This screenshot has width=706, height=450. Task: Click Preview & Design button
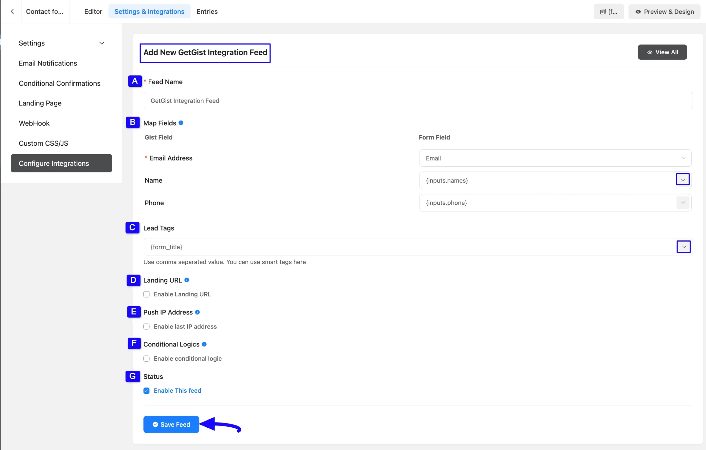click(x=664, y=12)
